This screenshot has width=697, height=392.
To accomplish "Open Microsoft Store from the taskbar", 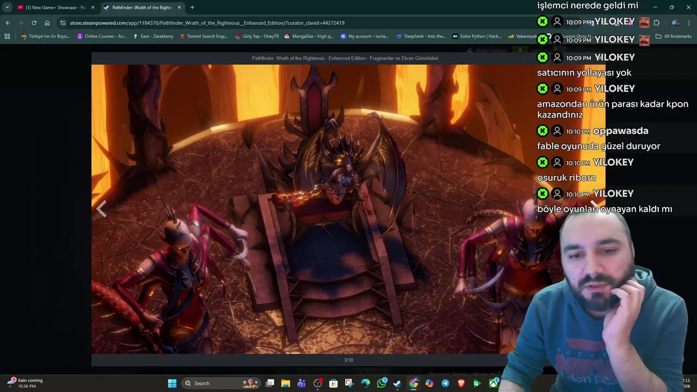I will click(333, 383).
